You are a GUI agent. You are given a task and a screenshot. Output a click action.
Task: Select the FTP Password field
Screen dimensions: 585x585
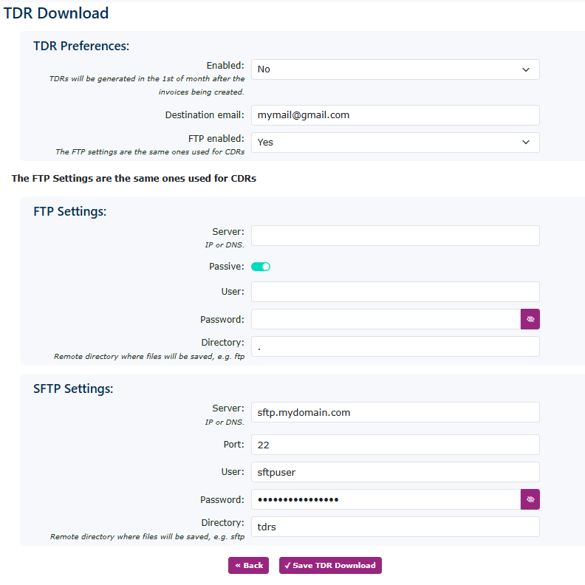[x=386, y=319]
